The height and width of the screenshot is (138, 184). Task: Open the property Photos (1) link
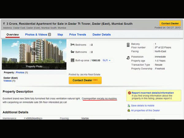22,72
